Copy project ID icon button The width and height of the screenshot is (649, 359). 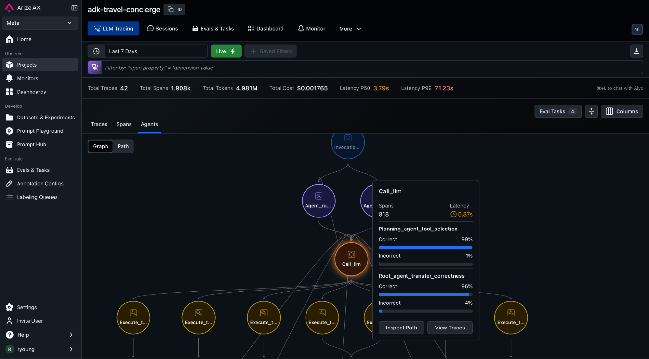point(174,9)
